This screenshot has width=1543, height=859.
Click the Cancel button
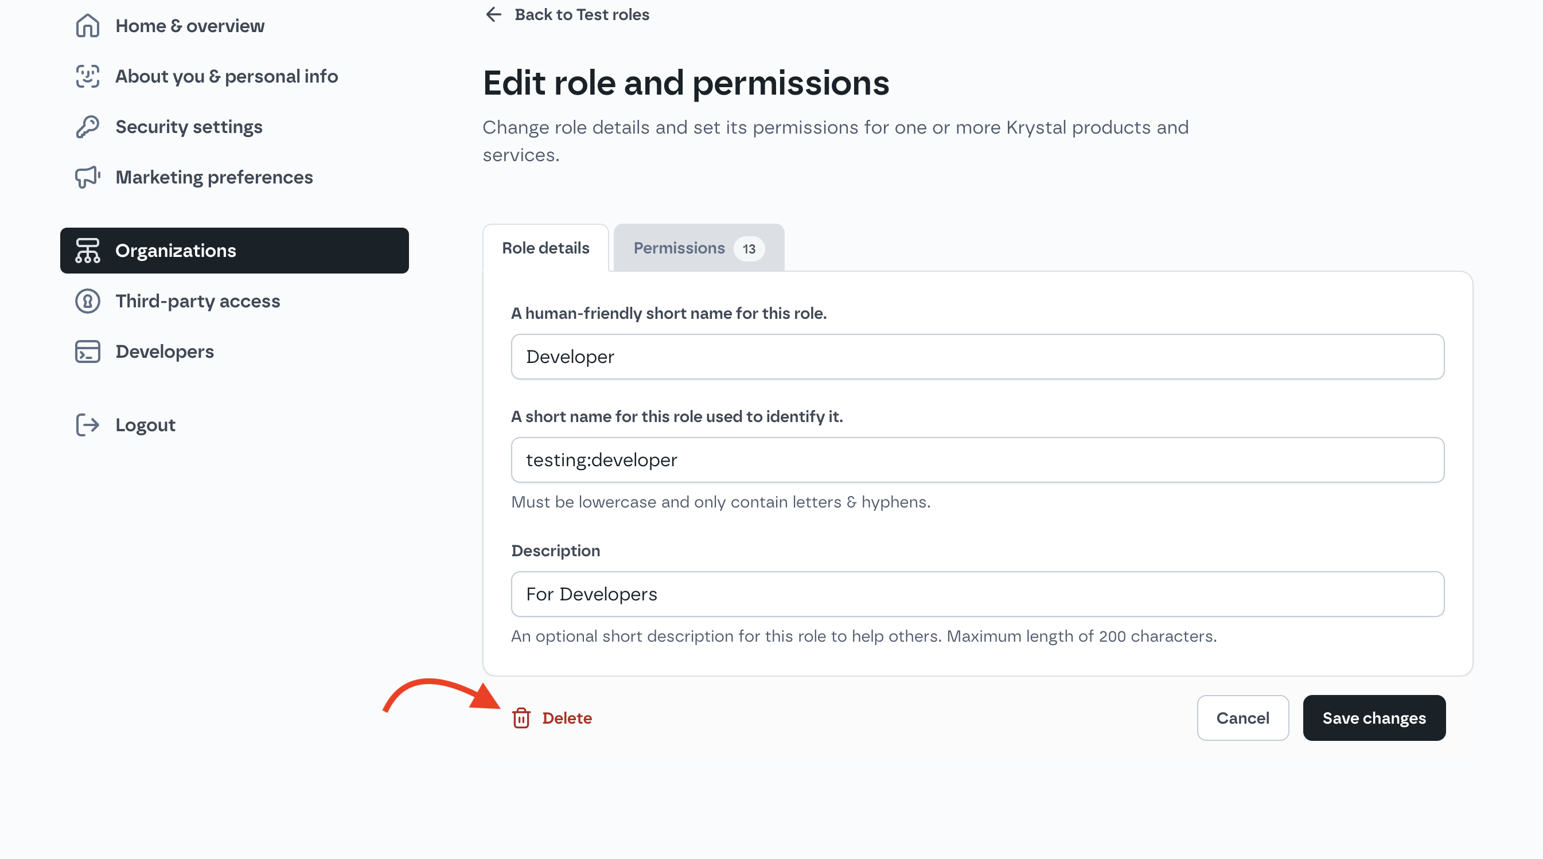click(1243, 718)
